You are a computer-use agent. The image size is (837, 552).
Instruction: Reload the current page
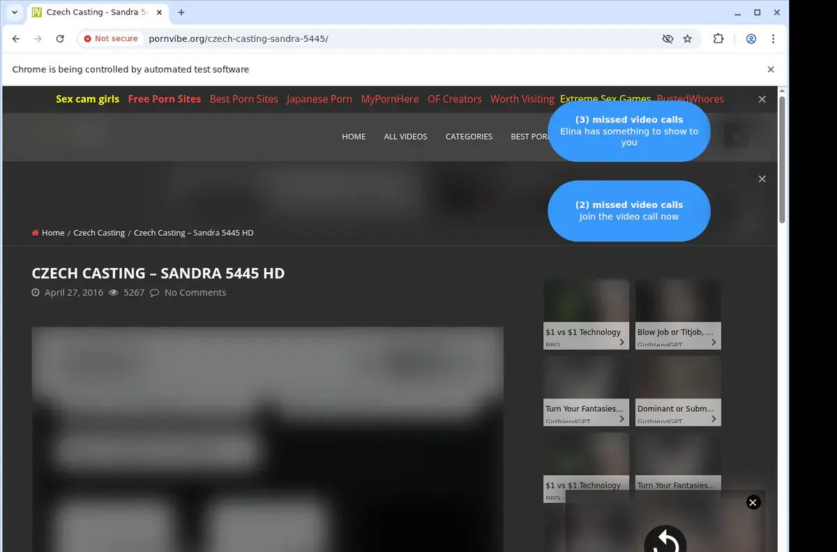60,39
